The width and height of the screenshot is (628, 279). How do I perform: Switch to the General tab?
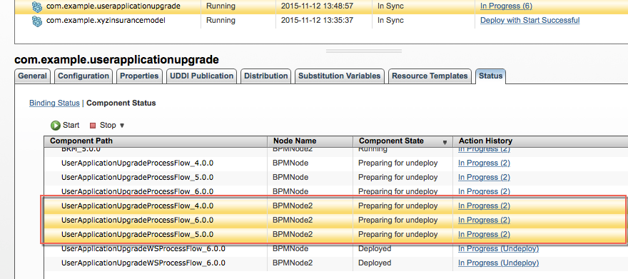point(32,76)
